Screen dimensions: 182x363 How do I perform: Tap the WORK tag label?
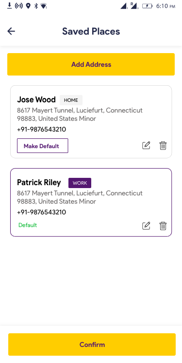[x=80, y=183]
